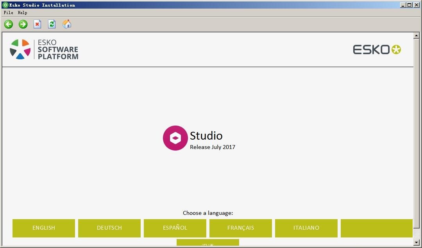Close the Esko Studio Installation window

[417, 5]
